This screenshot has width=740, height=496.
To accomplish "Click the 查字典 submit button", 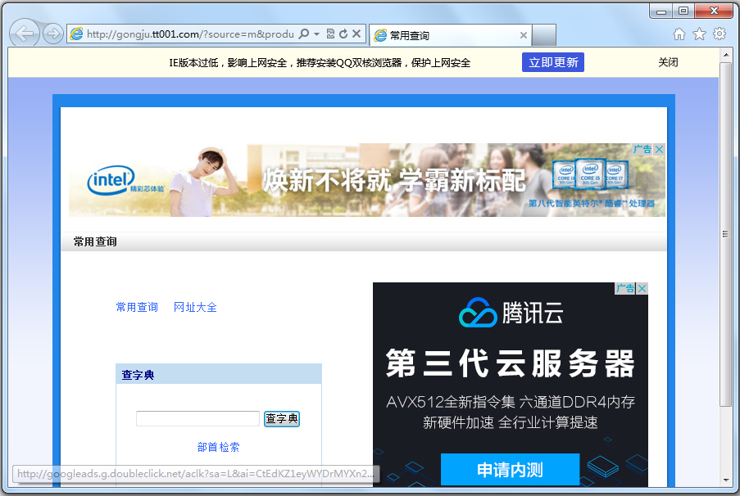I will coord(282,419).
